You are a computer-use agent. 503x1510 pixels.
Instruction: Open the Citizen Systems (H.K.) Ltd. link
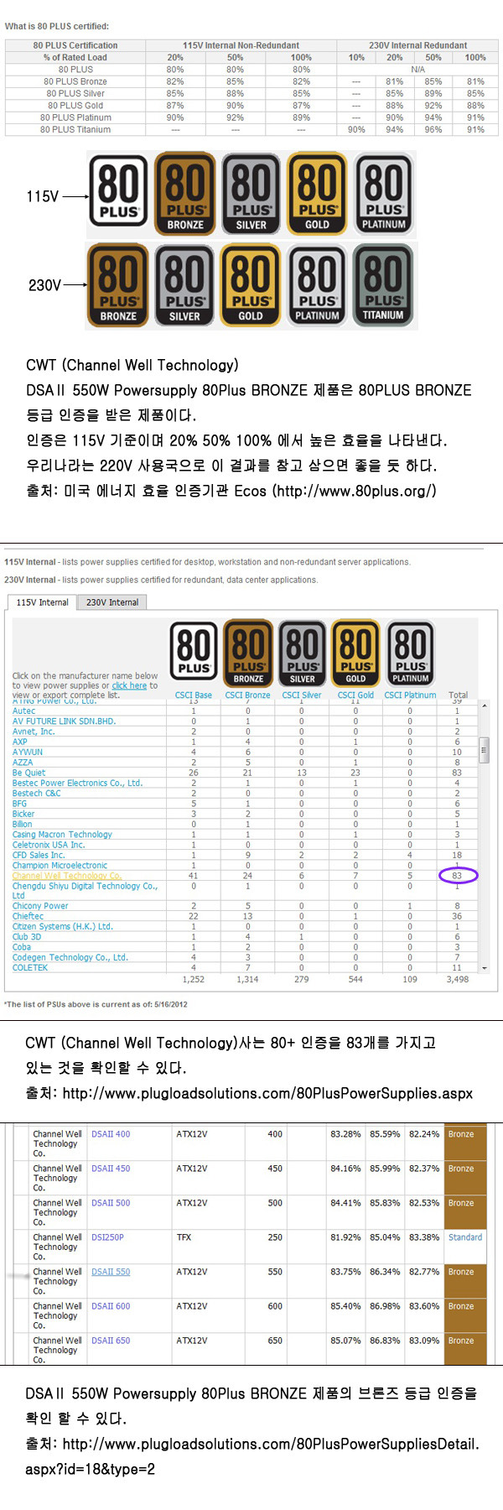62,926
